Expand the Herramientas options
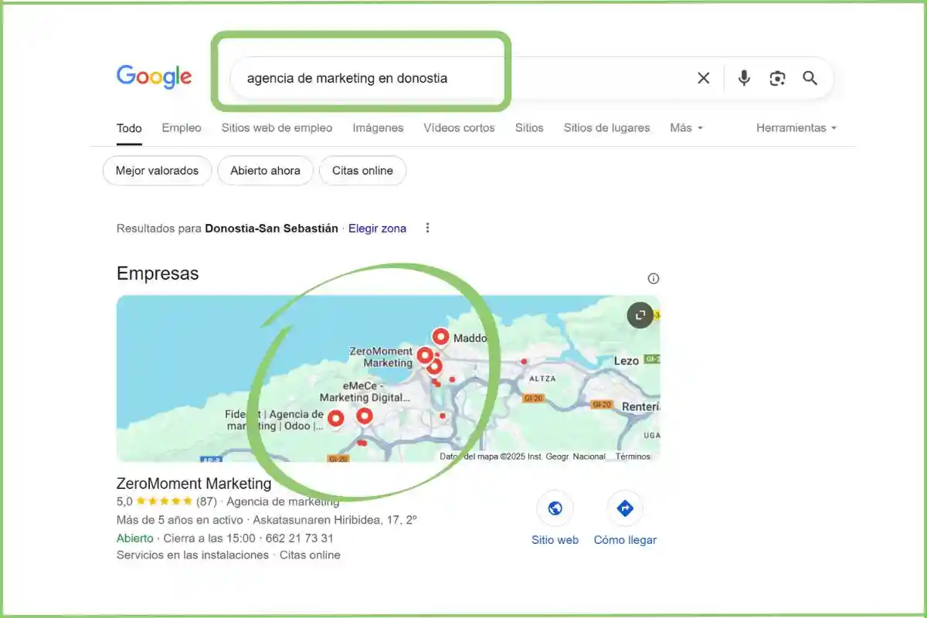Viewport: 927px width, 618px height. (x=796, y=127)
